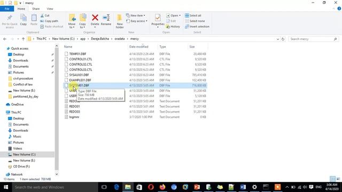
Task: Open the Conflict of law folder
Action: [x=22, y=84]
